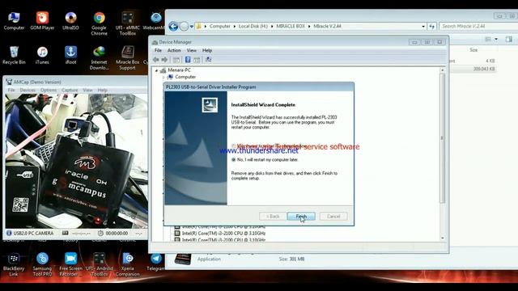Viewport: 518px width, 291px height.
Task: Click the Explorer change view icon
Action: click(x=488, y=40)
